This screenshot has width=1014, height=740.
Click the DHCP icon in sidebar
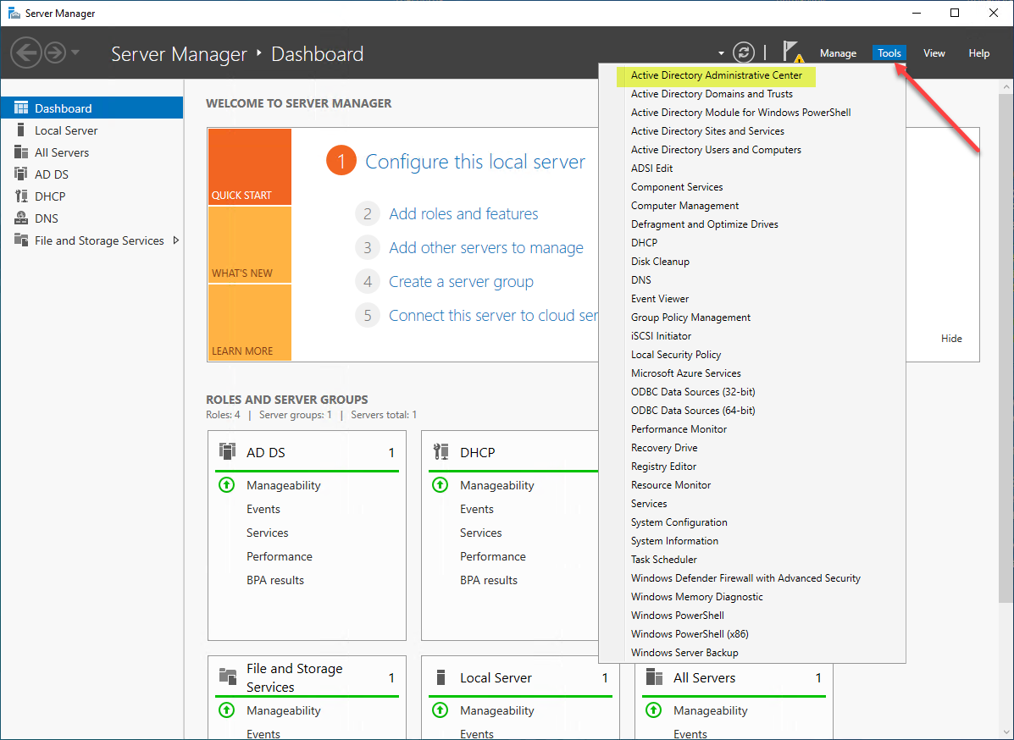21,196
